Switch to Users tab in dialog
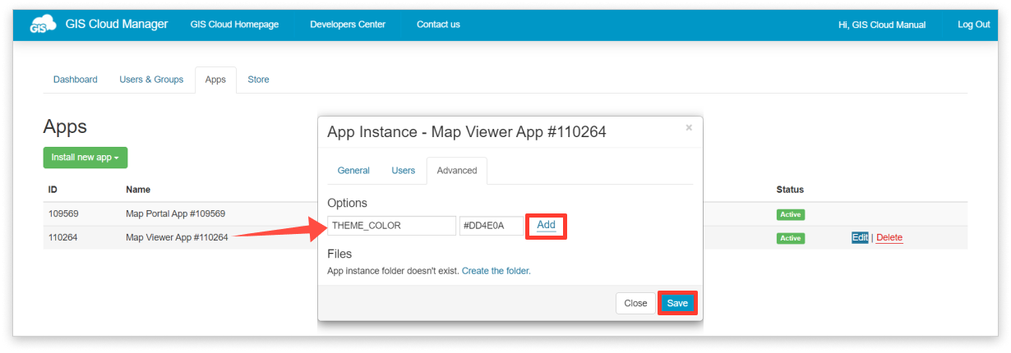The width and height of the screenshot is (1011, 353). 403,171
